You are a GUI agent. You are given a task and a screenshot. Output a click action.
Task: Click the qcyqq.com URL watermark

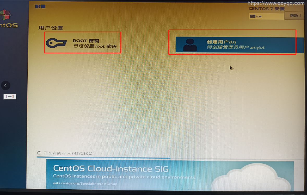[276, 3]
